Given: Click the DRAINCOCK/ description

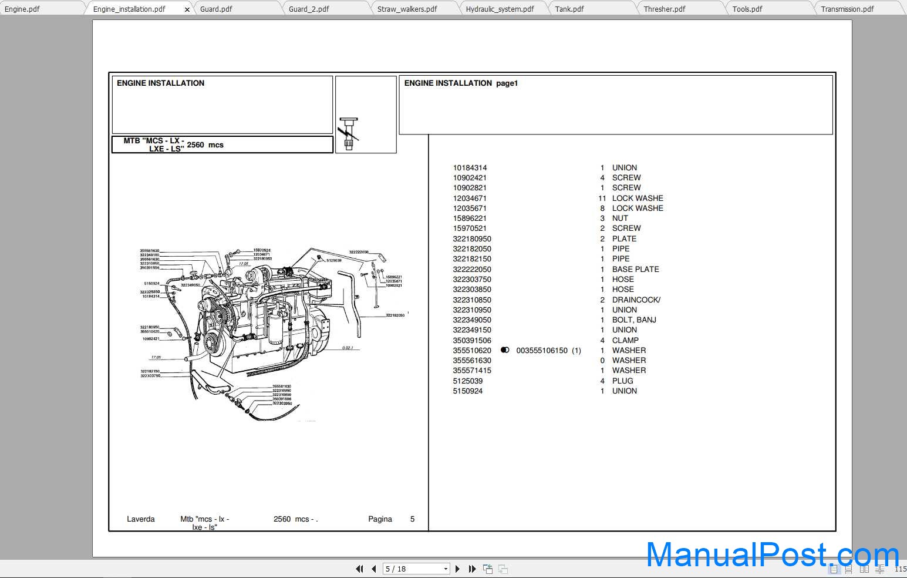Looking at the screenshot, I should (x=636, y=300).
